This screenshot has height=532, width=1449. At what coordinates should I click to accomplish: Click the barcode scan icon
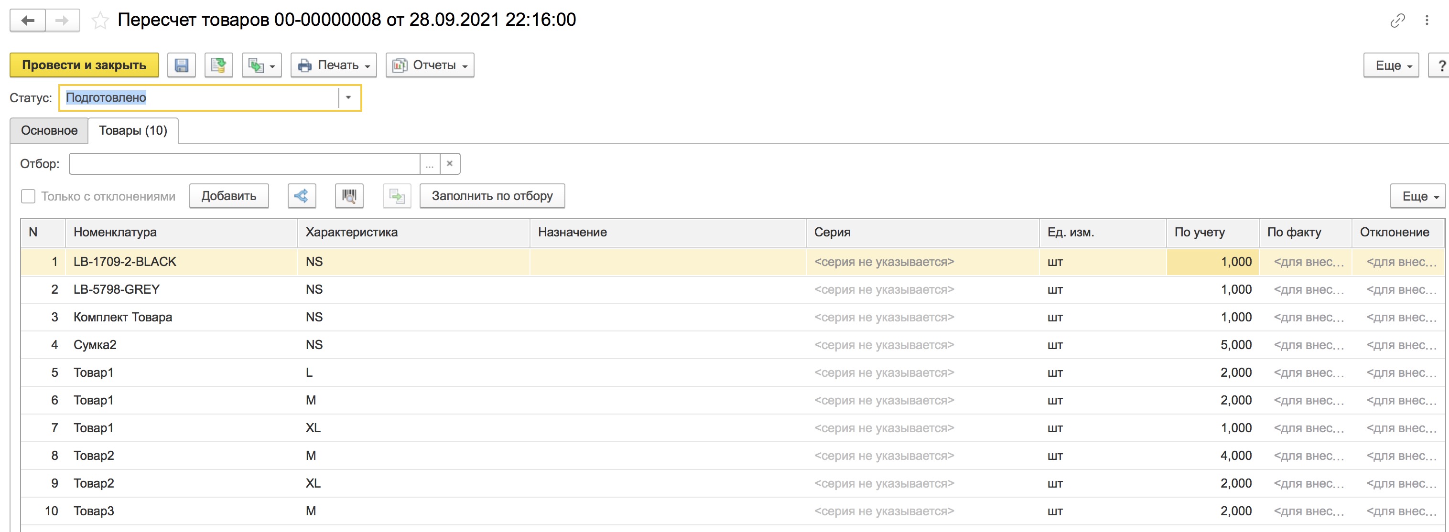click(x=349, y=196)
